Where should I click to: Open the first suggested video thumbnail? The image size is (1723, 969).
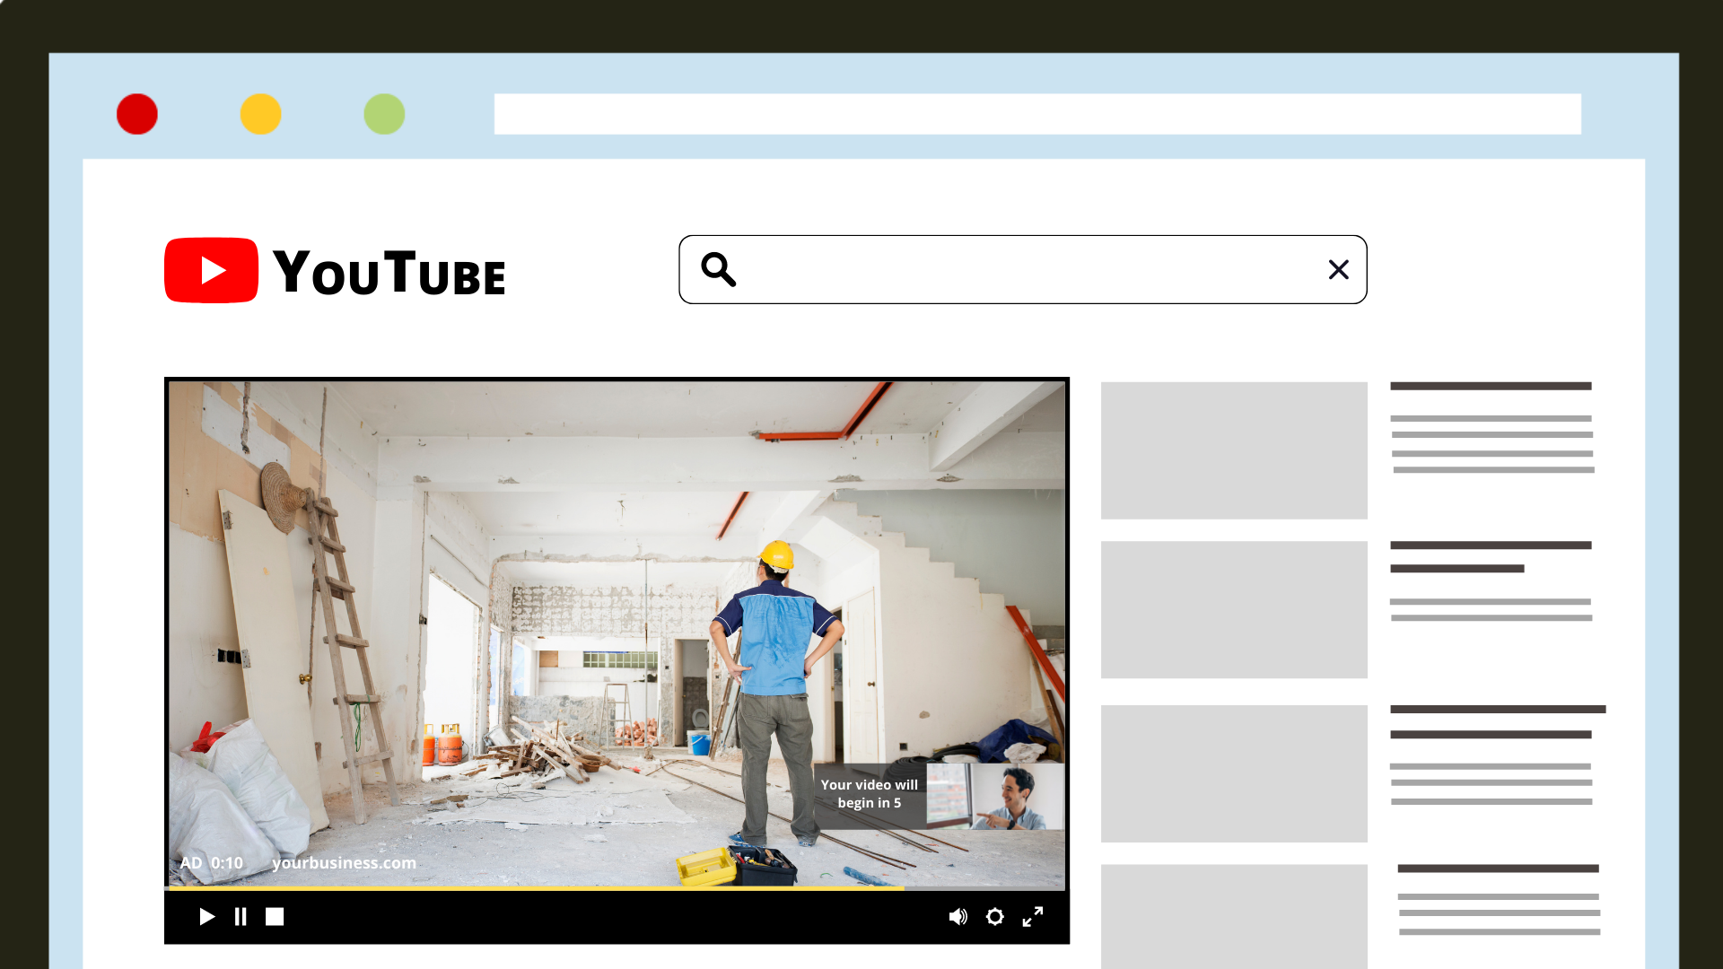point(1234,450)
